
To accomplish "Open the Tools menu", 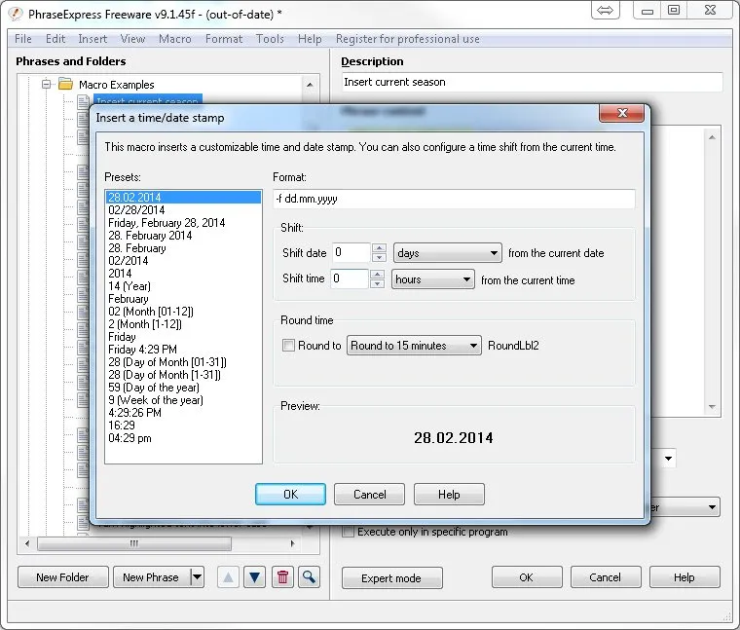I will 270,39.
